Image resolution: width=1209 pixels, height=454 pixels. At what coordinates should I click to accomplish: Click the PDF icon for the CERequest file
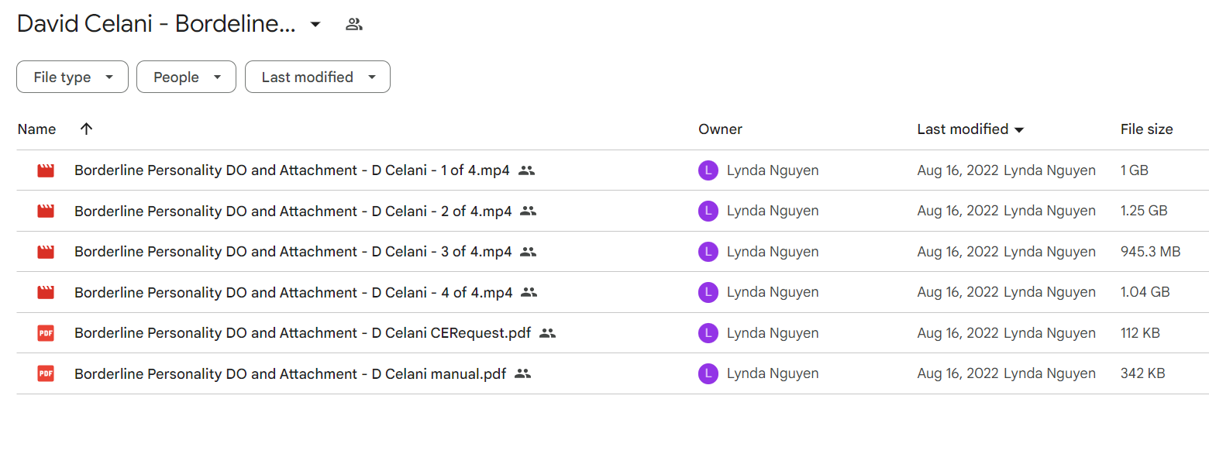(x=46, y=333)
